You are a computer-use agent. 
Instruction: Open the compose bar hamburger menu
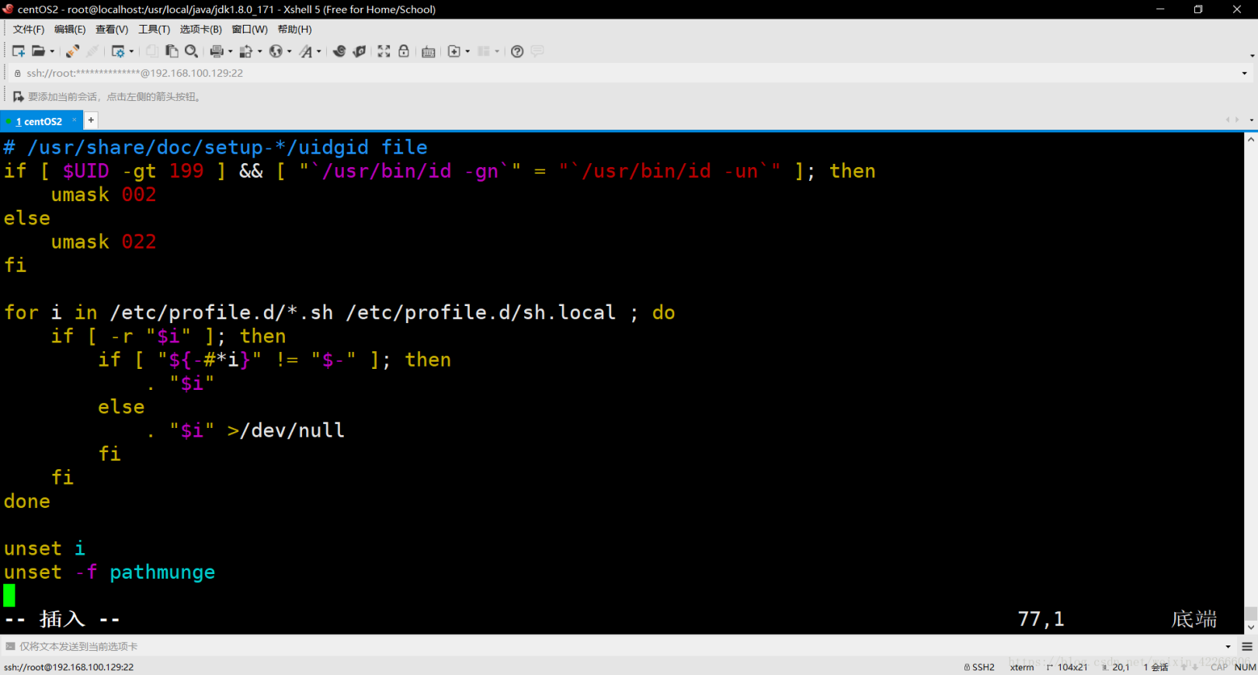(x=1247, y=646)
